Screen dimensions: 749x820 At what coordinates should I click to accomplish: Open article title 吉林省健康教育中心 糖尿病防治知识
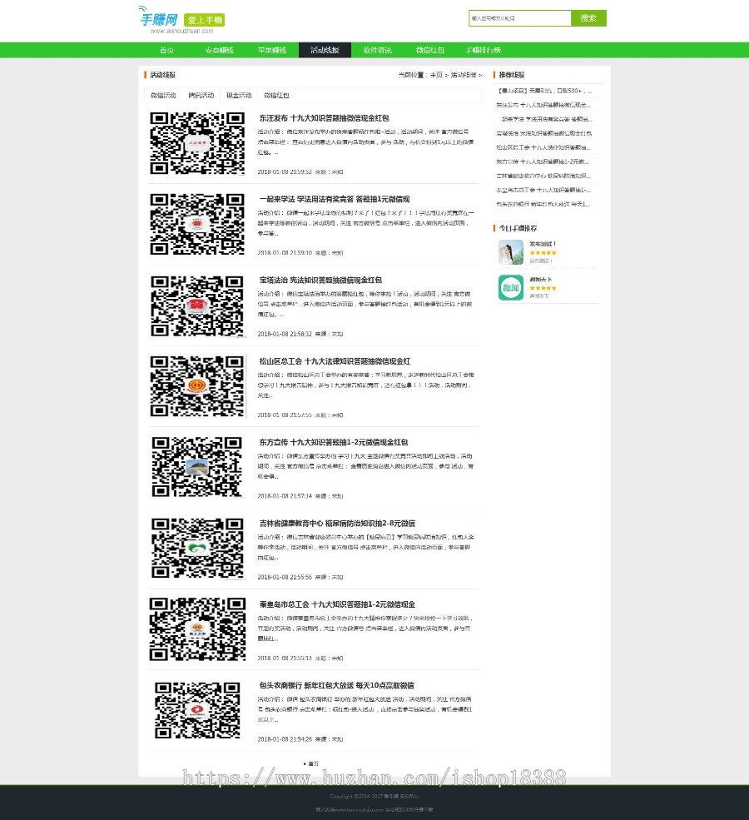[337, 524]
